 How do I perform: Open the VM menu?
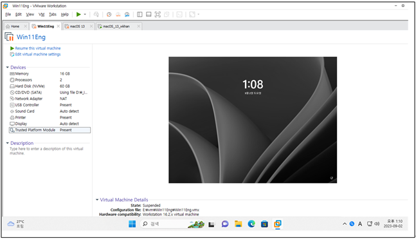click(41, 14)
